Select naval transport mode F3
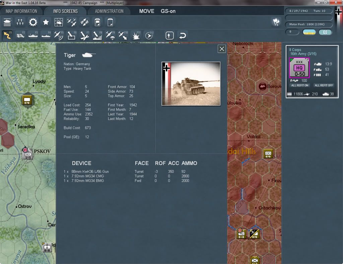The width and height of the screenshot is (343, 264). pos(33,36)
